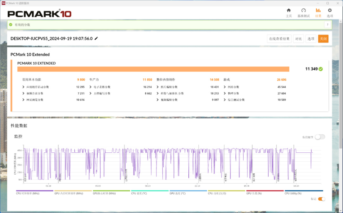Viewport: 343px width, 213px height.
Task: Click the PCMARK 10 logo
Action: (39, 14)
